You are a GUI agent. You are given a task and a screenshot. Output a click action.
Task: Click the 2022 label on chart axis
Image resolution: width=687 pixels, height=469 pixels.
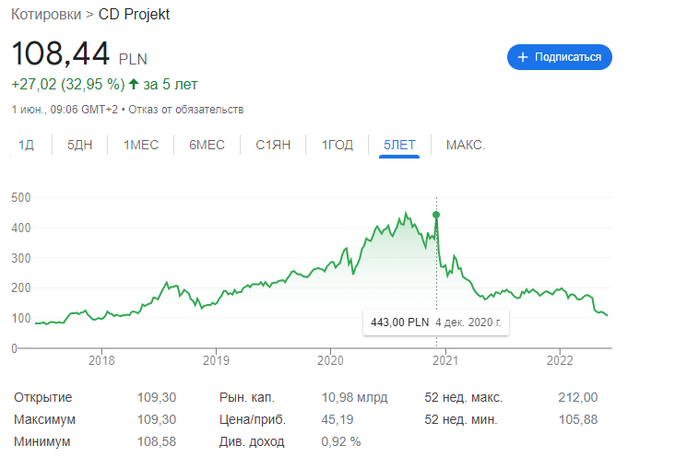(x=560, y=360)
